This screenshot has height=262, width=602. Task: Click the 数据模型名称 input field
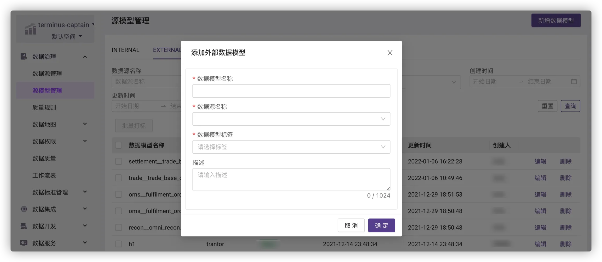(291, 91)
